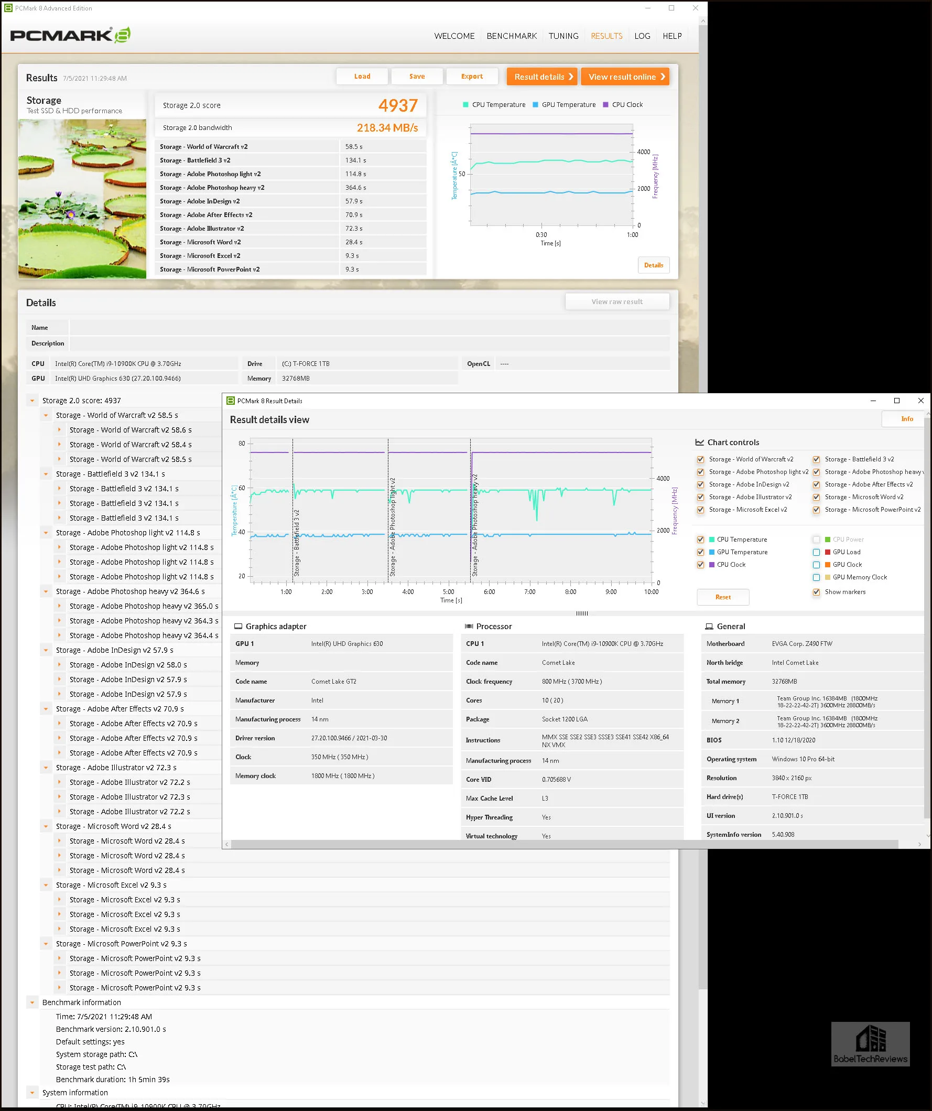Collapse Storage - Adobe Photoshop heavy v2 364.6 s group
The width and height of the screenshot is (932, 1111).
click(x=46, y=591)
